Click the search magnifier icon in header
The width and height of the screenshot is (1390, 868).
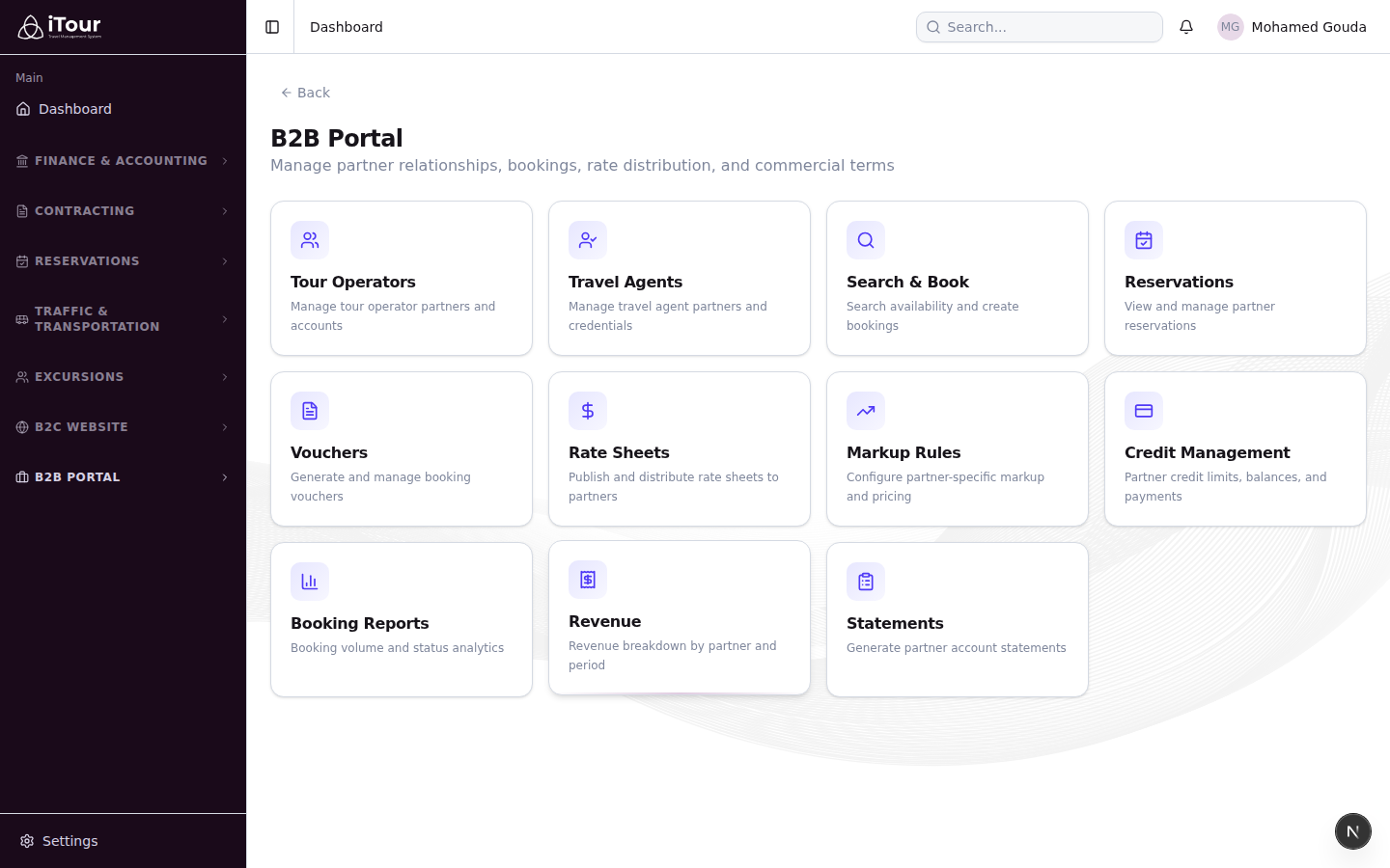point(933,27)
